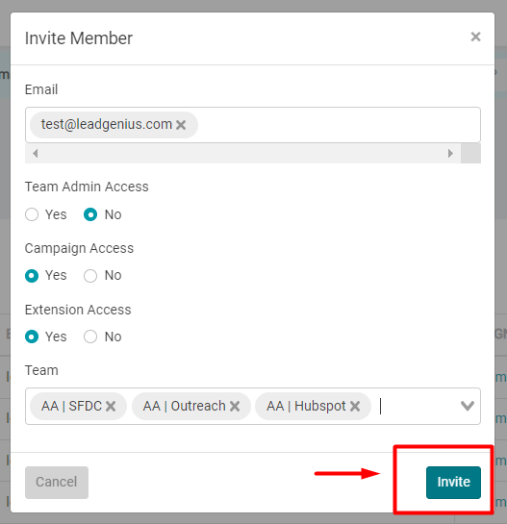This screenshot has width=507, height=524.
Task: Remove the AA | Outreach team tag
Action: click(235, 407)
